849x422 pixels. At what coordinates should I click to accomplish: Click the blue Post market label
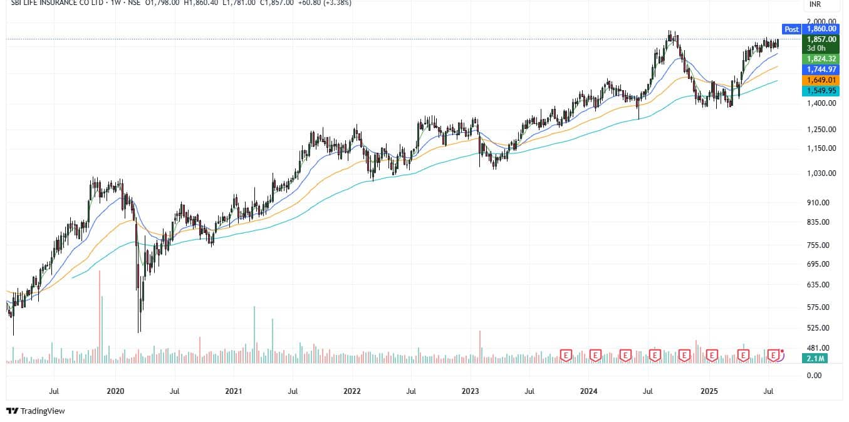791,29
